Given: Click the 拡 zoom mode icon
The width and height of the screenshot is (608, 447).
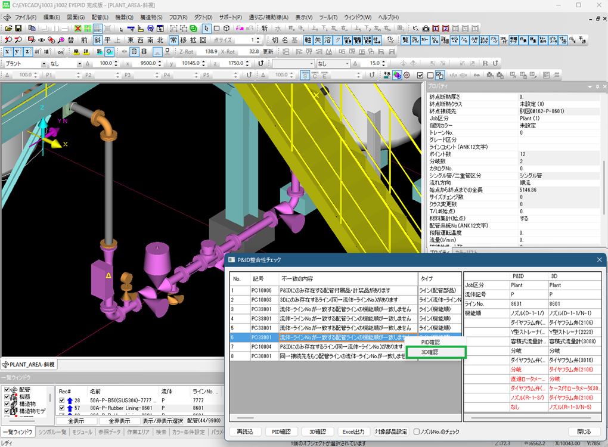Looking at the screenshot, I should click(x=193, y=40).
